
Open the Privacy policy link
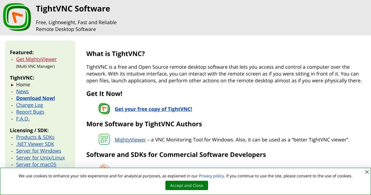(x=211, y=176)
